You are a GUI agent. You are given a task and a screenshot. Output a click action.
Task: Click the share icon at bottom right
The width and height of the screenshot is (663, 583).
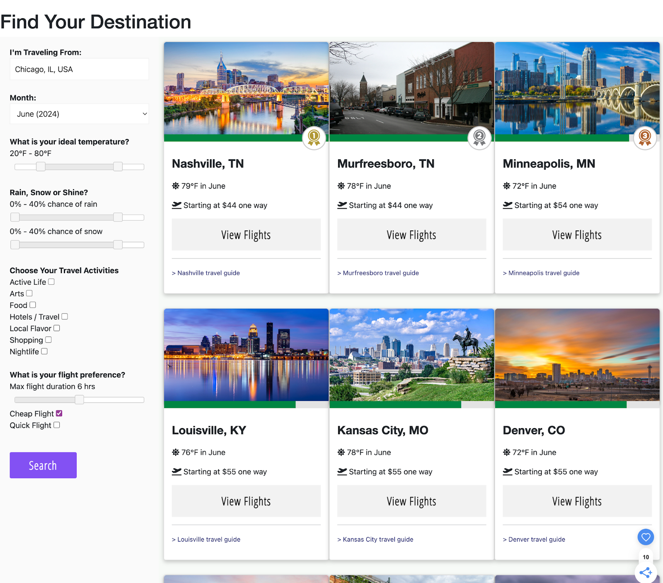point(646,573)
